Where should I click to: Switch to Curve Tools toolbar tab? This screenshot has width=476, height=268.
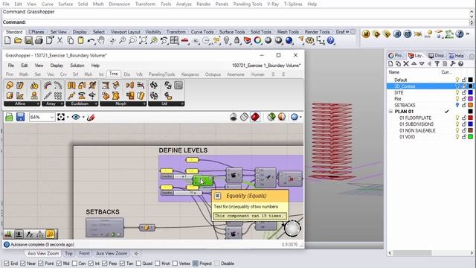(x=202, y=31)
